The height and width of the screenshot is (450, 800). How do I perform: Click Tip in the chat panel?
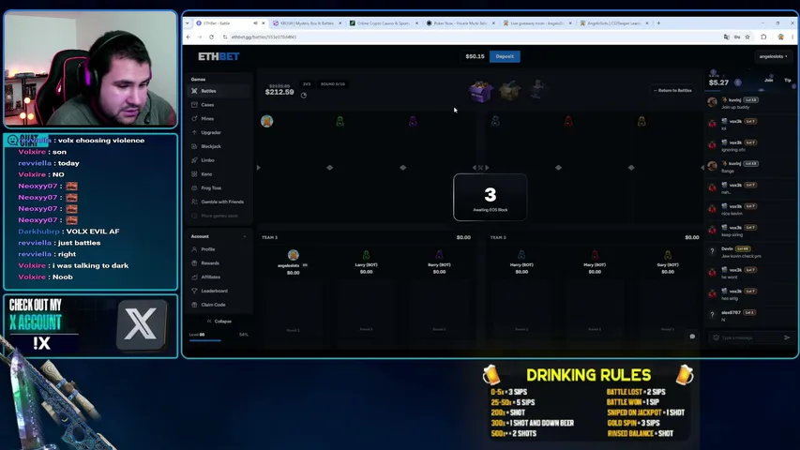(787, 80)
